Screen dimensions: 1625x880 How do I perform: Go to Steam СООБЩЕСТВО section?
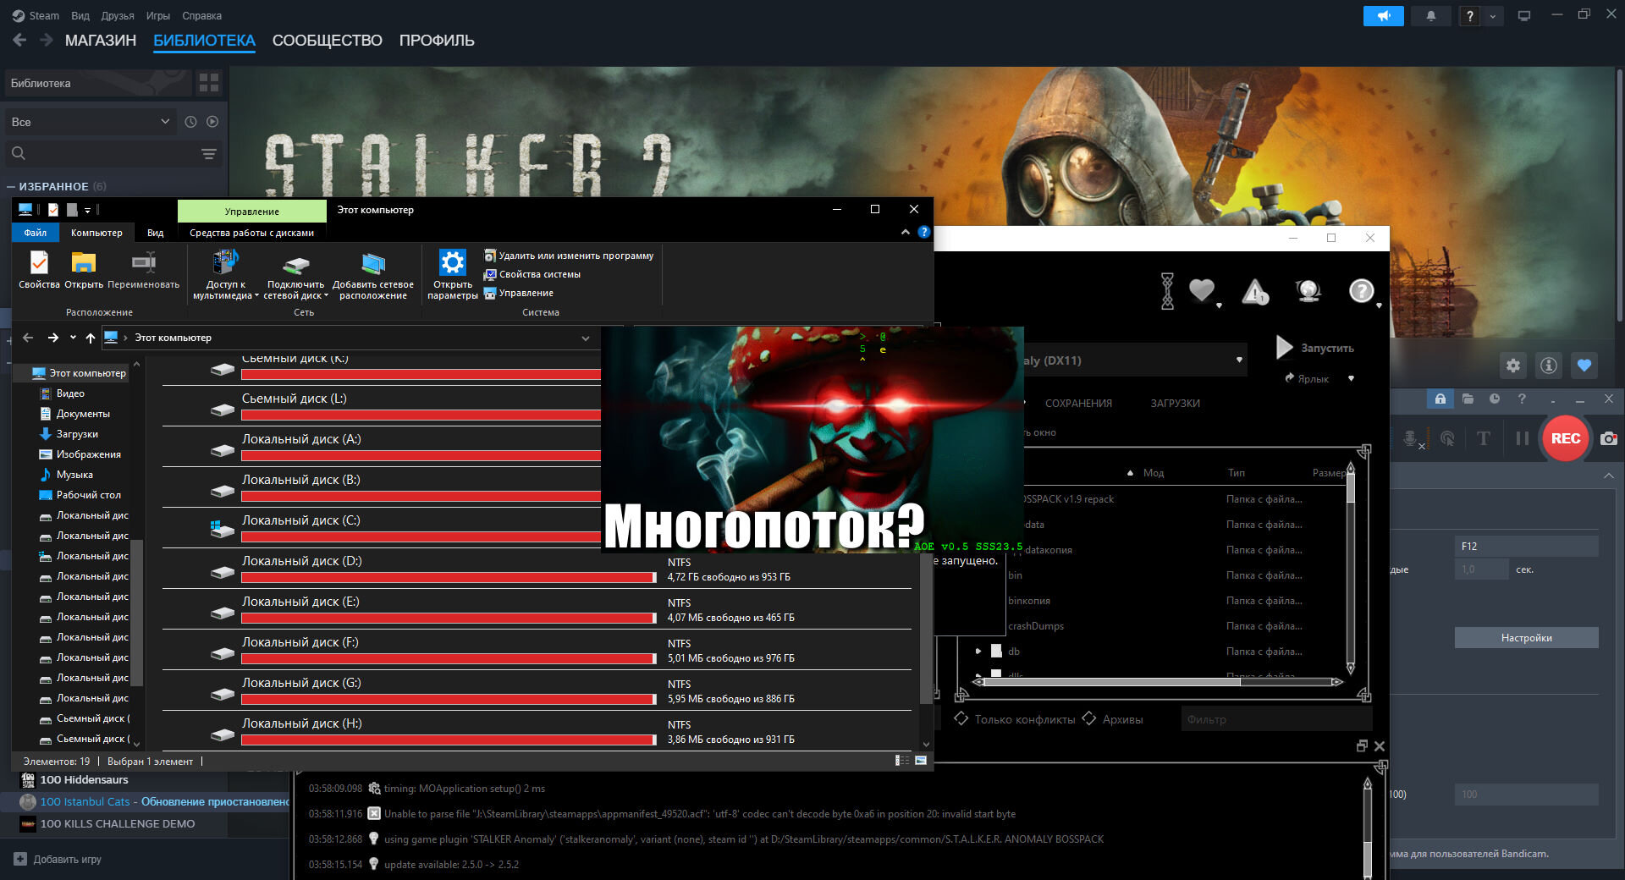click(x=328, y=41)
